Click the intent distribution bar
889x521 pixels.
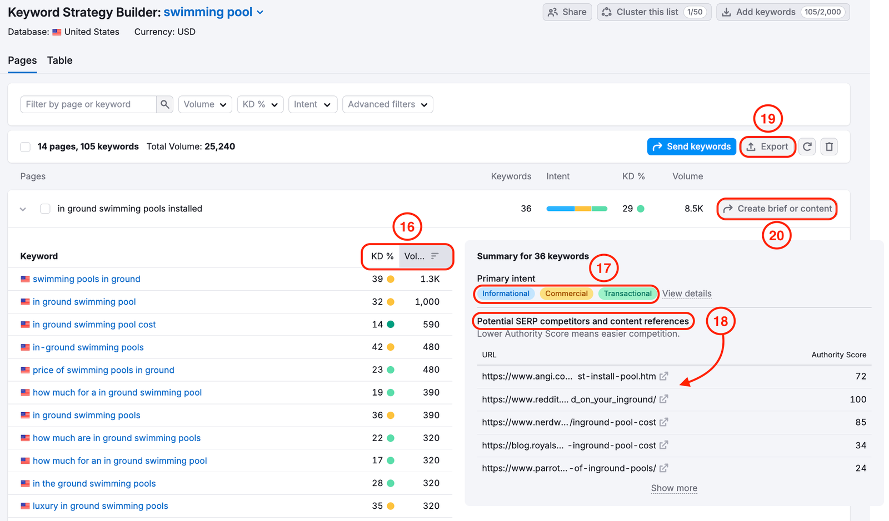point(576,209)
